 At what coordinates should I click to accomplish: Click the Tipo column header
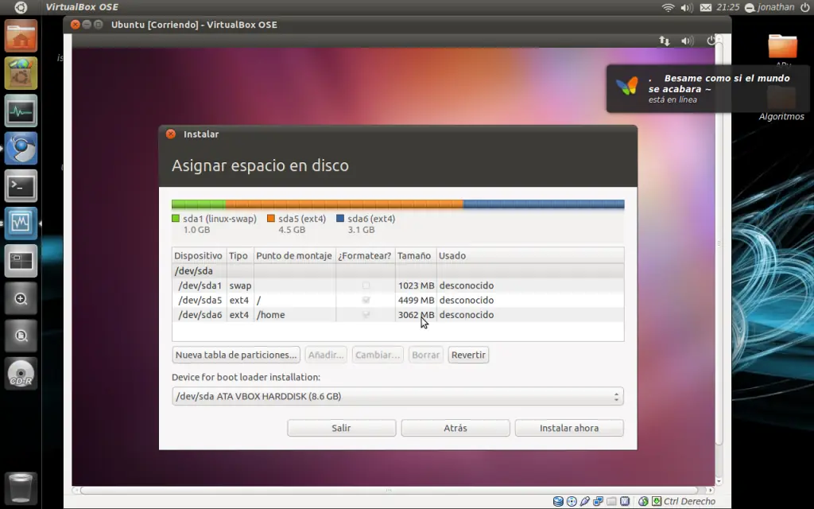point(240,255)
